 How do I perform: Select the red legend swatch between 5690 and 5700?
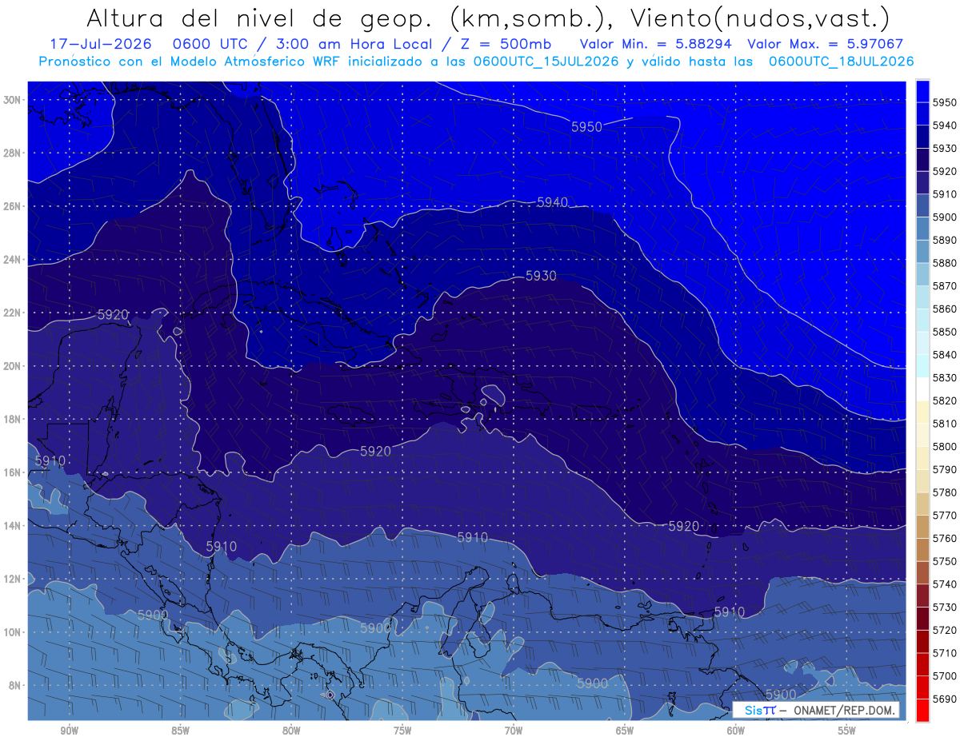click(922, 687)
